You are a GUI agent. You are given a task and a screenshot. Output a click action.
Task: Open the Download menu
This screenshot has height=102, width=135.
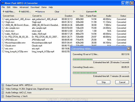tap(35, 7)
